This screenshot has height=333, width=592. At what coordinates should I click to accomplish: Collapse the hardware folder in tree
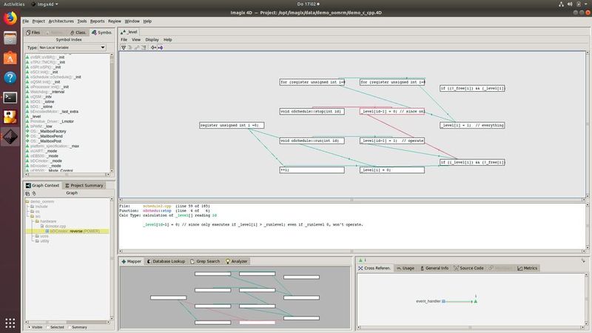(x=37, y=221)
